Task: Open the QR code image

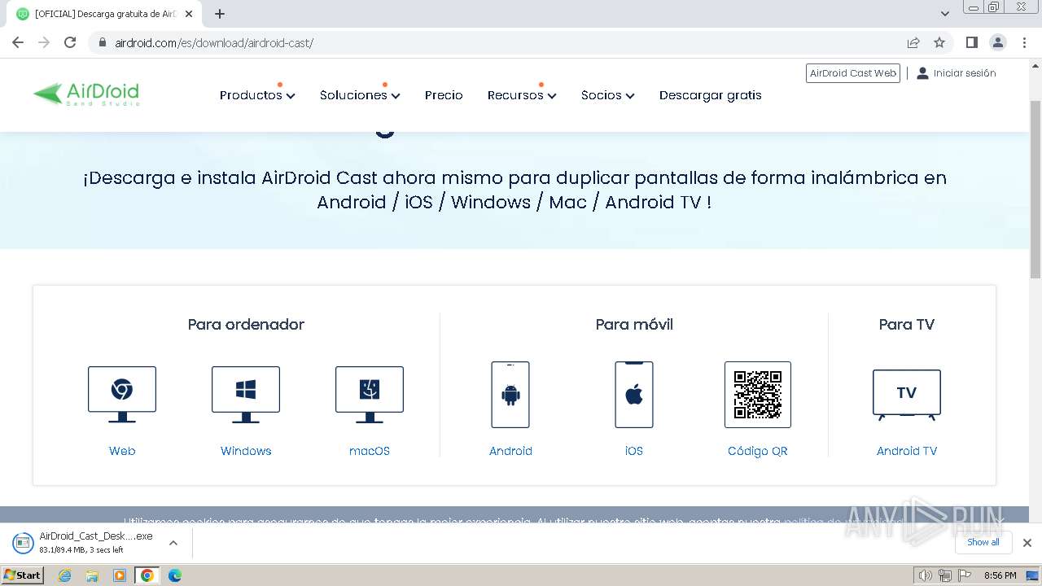Action: [758, 395]
